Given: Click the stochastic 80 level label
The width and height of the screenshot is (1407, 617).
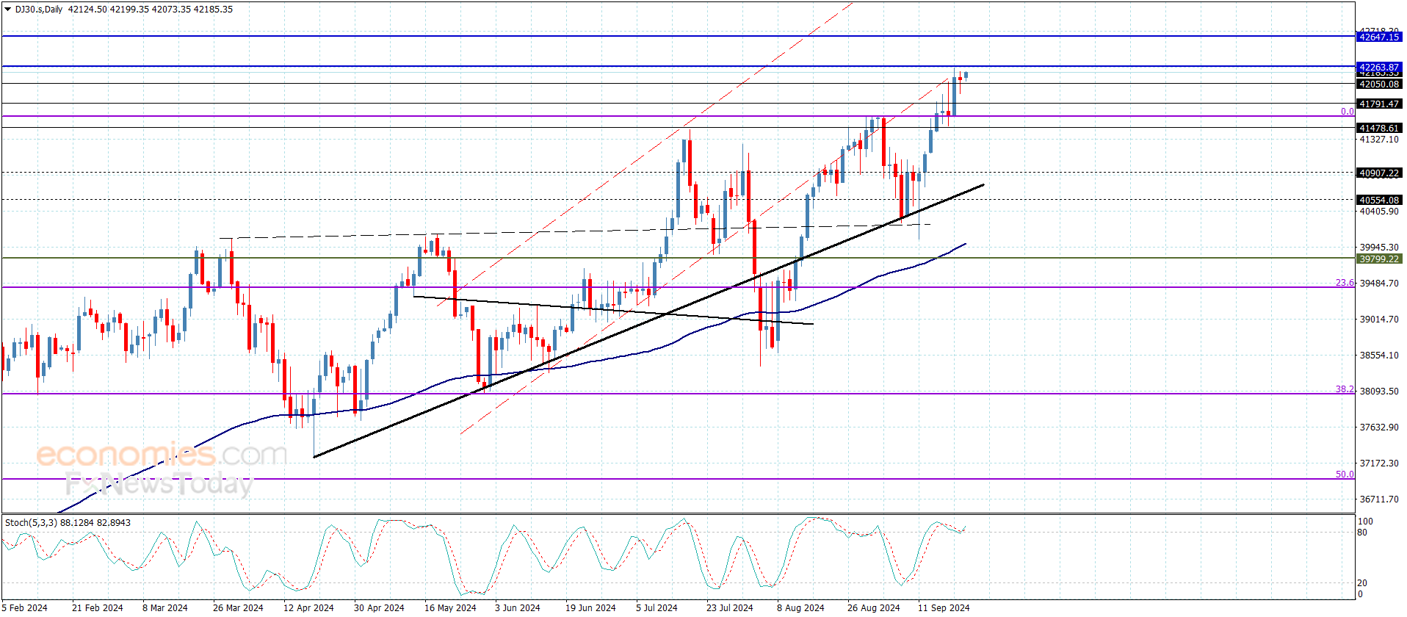Looking at the screenshot, I should pos(1362,533).
